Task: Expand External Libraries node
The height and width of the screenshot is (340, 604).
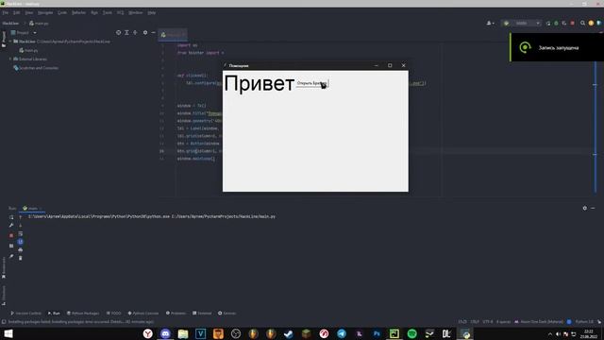Action: pos(10,59)
